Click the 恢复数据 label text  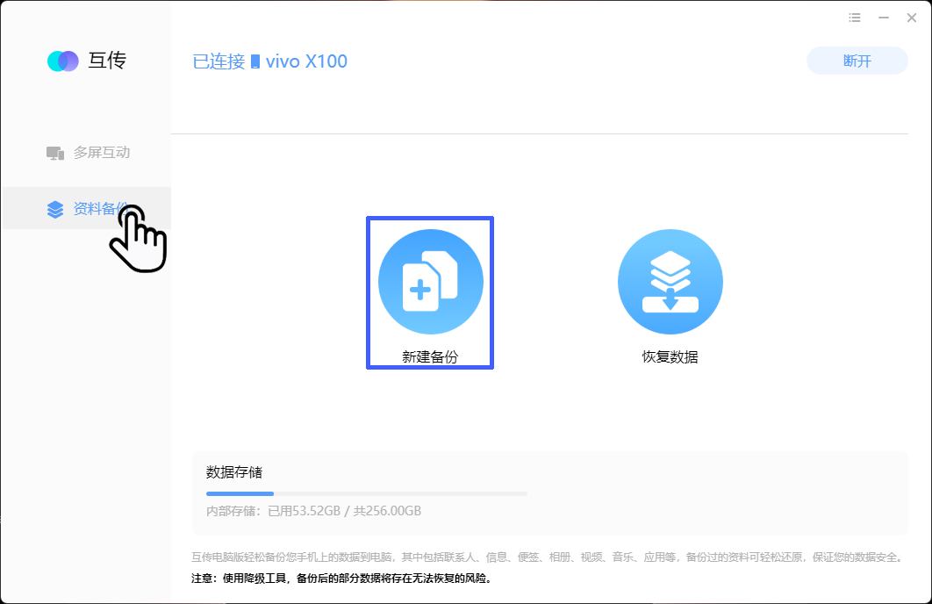tap(670, 356)
